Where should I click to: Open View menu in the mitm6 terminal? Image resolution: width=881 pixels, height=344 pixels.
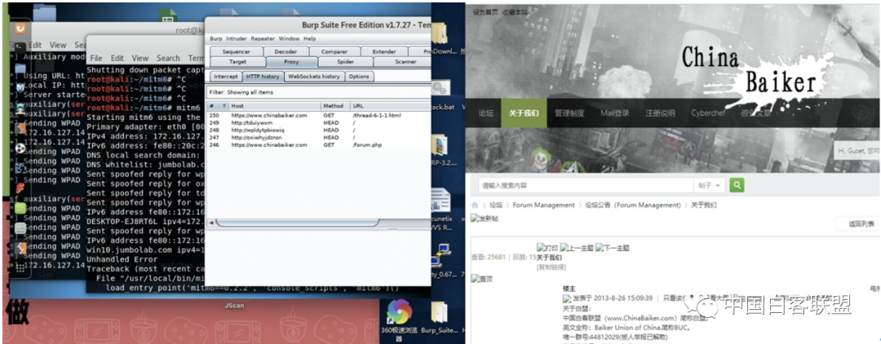tap(140, 58)
